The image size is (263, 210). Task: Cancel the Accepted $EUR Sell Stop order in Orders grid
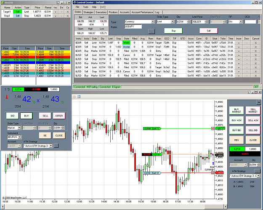[x=255, y=47]
